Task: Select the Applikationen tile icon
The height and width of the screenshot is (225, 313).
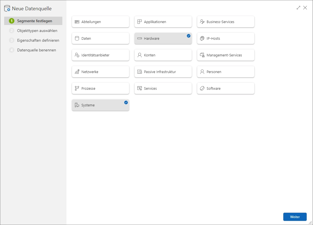Action: (x=140, y=22)
